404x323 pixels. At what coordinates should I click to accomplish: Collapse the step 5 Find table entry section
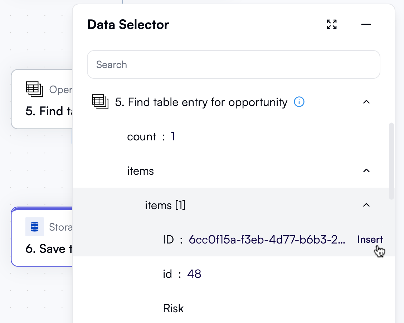(366, 102)
